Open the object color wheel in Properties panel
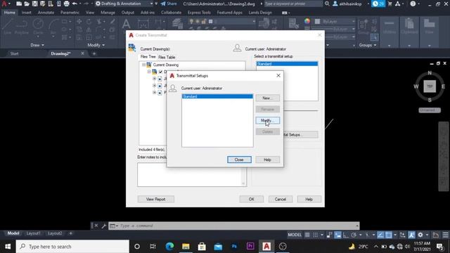Screen dimensions: 450x253 (x=307, y=21)
